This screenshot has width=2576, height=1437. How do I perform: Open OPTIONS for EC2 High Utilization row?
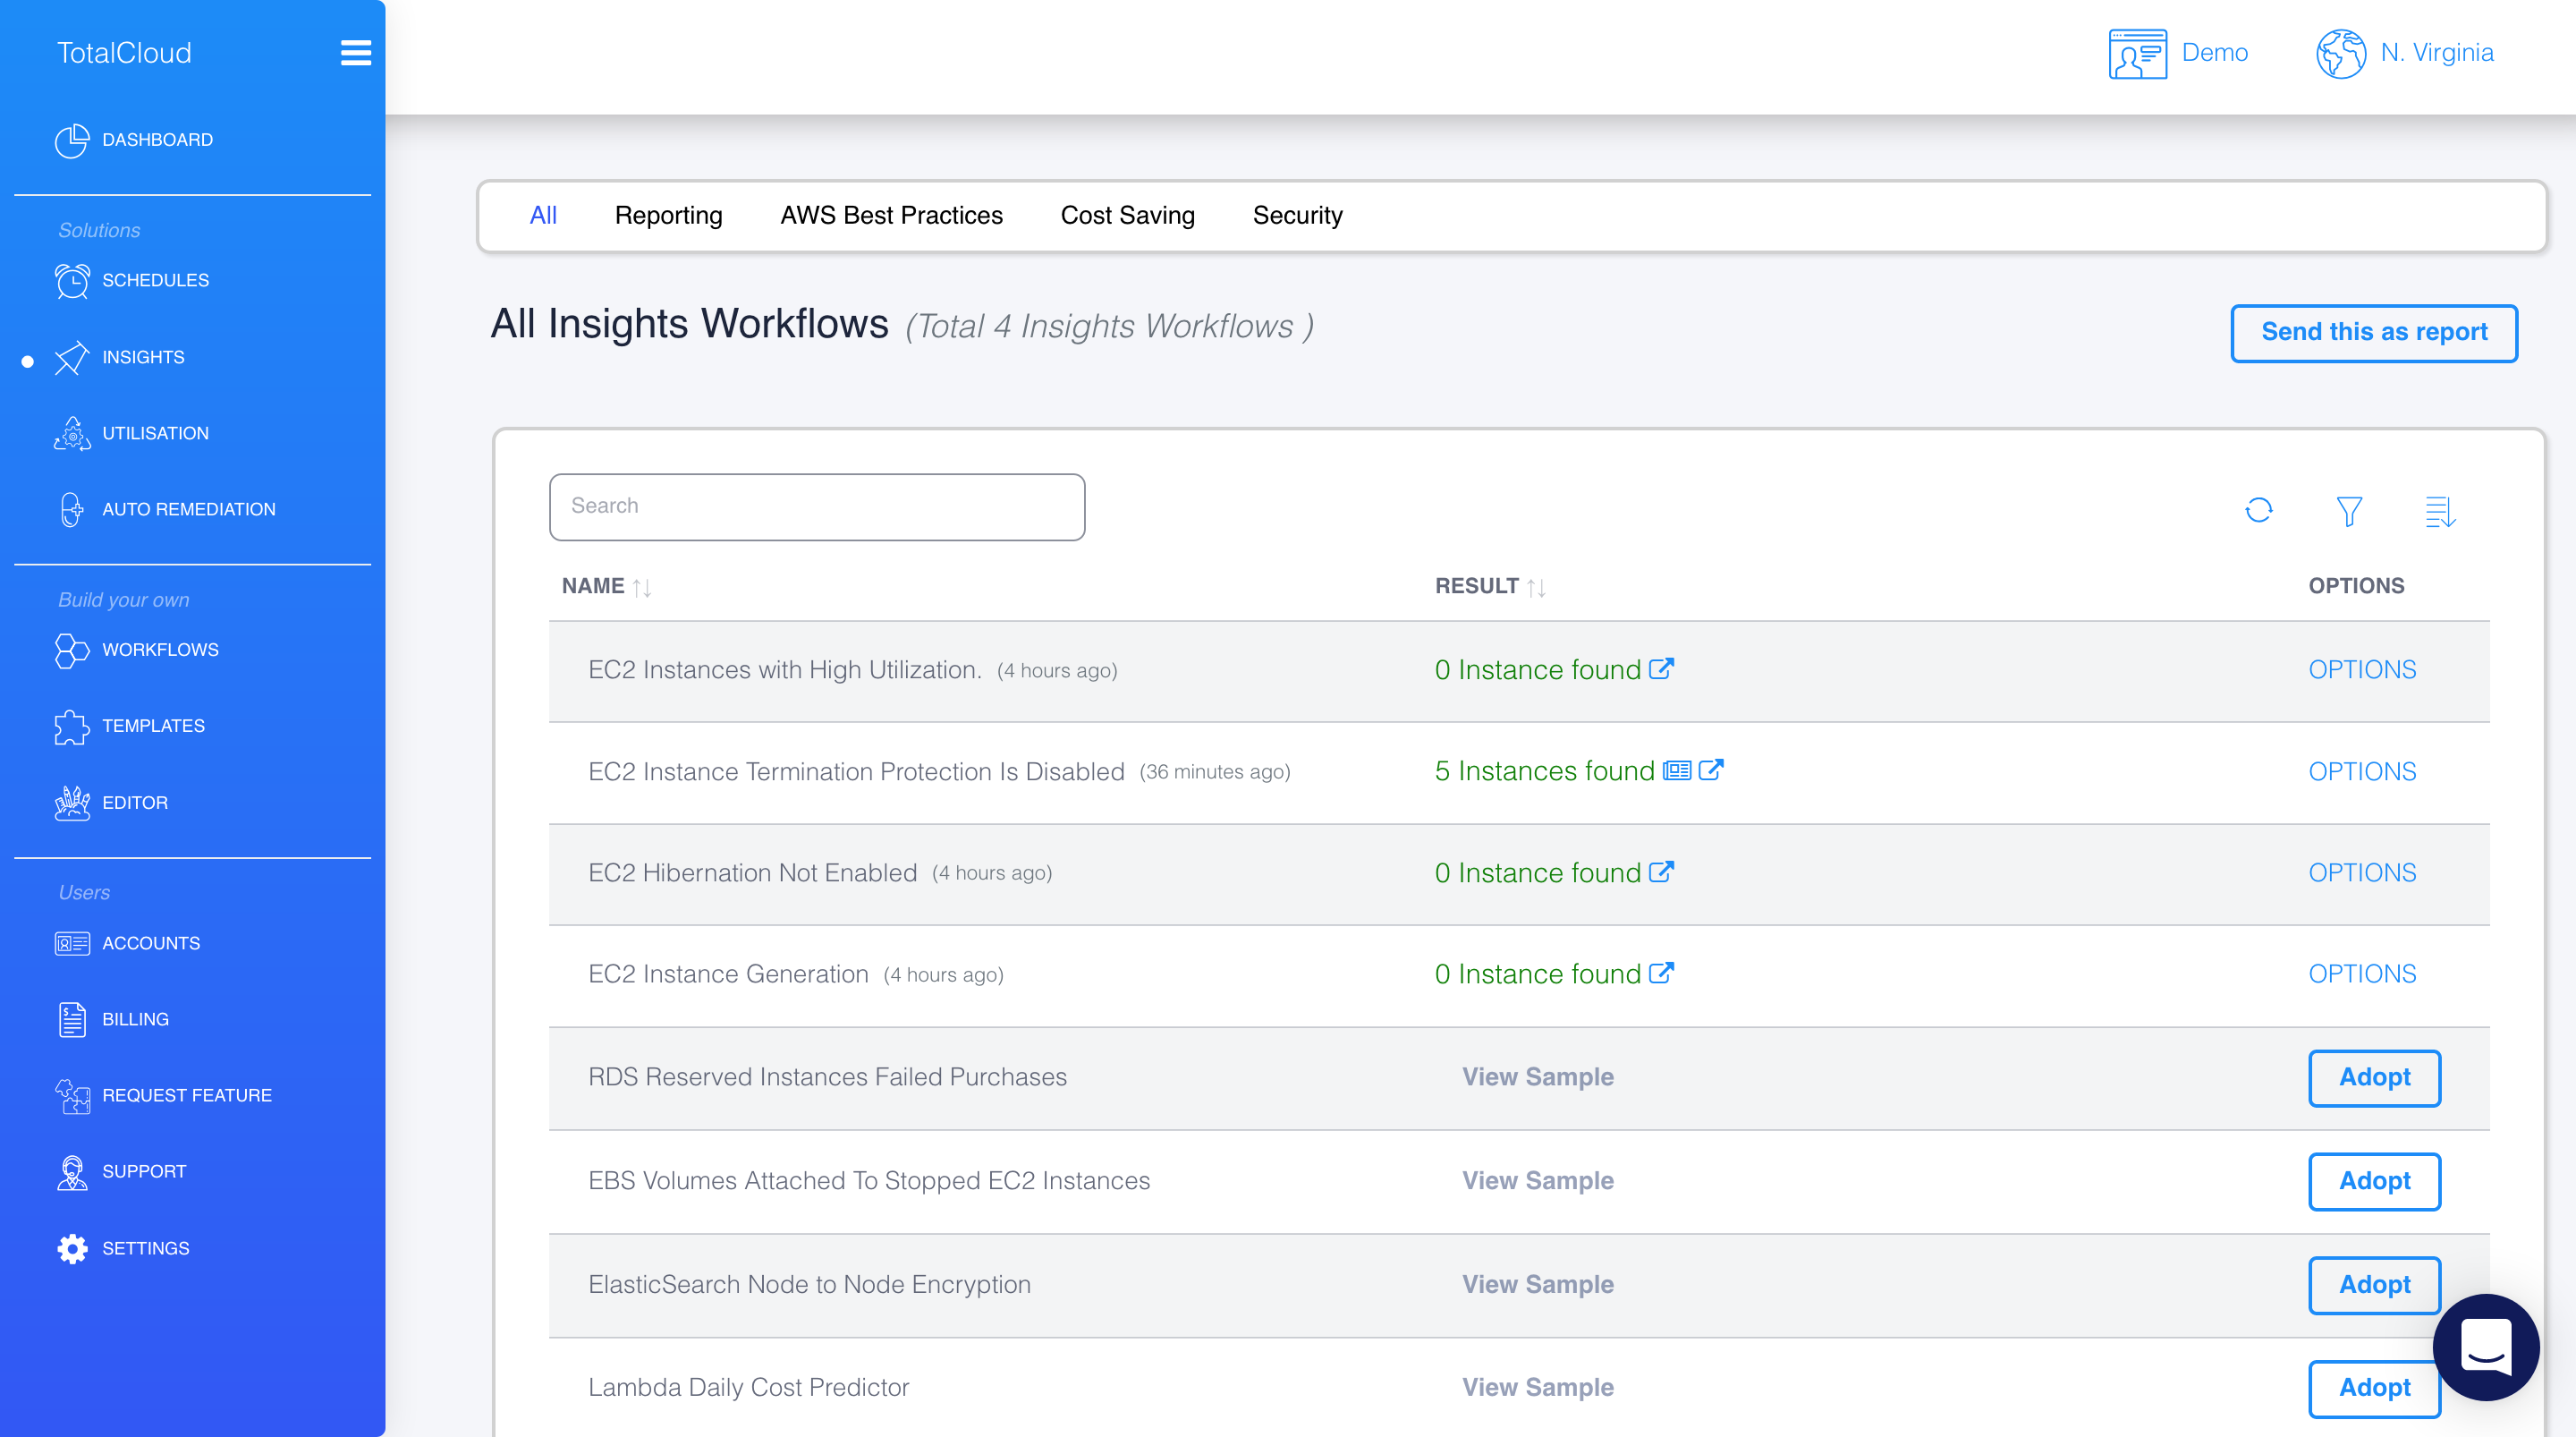point(2362,669)
